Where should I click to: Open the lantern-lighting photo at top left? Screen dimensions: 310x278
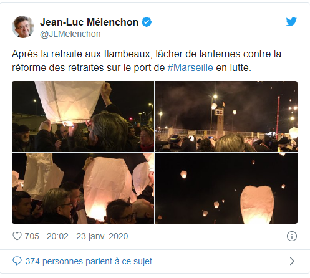(x=83, y=117)
